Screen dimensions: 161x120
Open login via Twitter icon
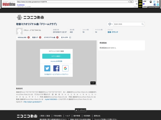pyautogui.click(x=47, y=68)
